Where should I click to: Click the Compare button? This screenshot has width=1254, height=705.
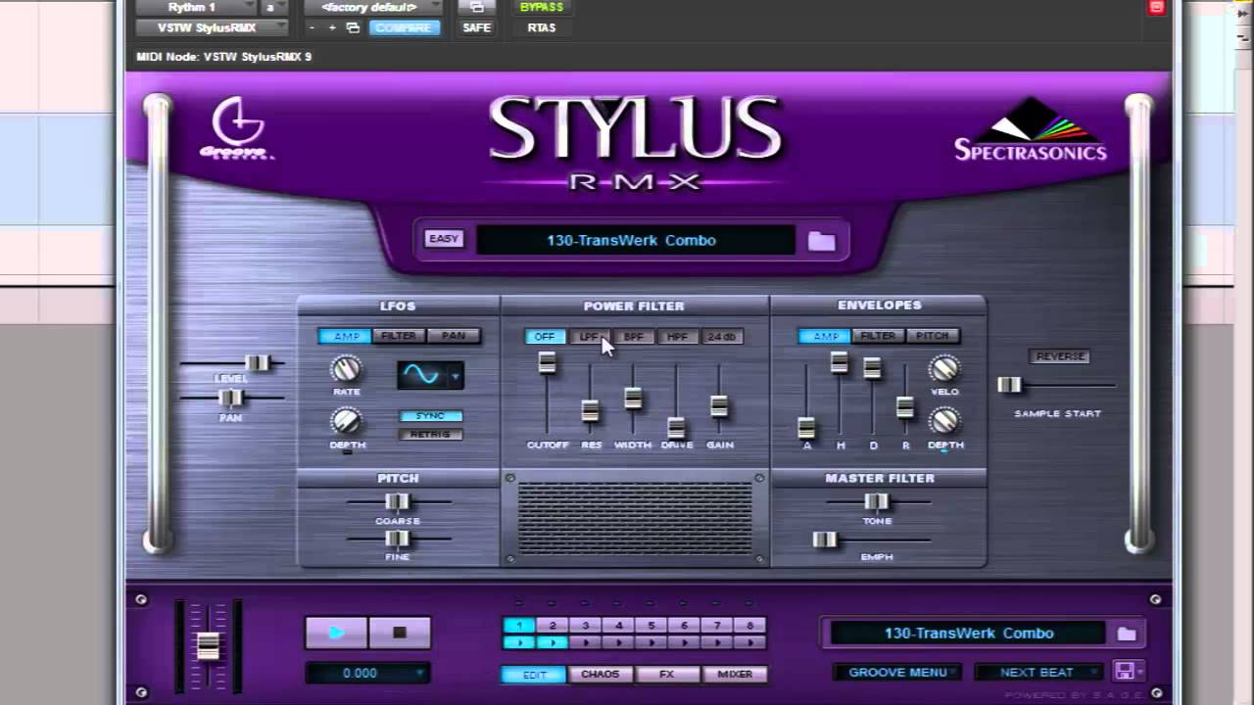click(x=403, y=27)
